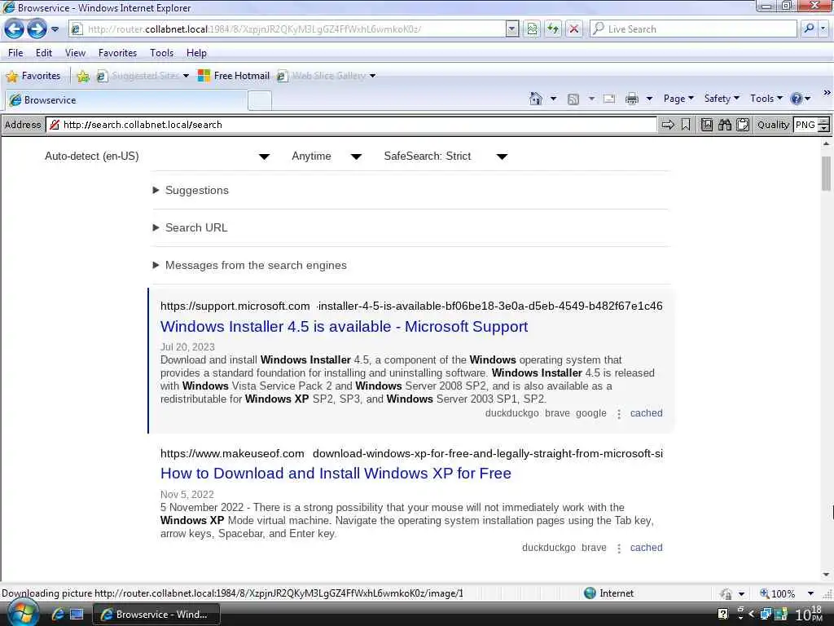The height and width of the screenshot is (626, 834).
Task: Click the Home icon in the command bar
Action: pos(536,99)
